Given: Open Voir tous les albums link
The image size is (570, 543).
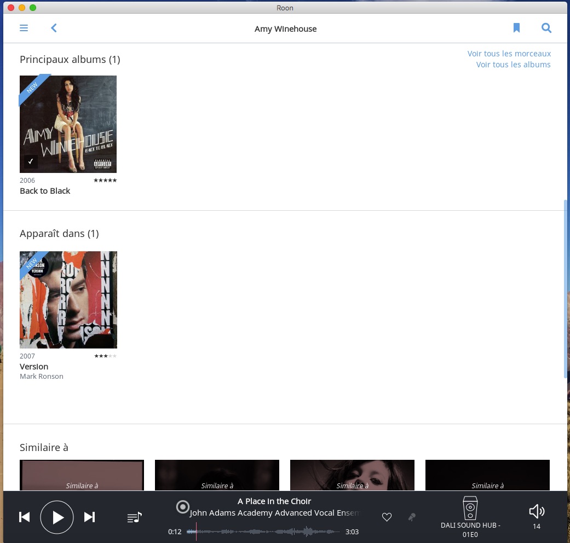Looking at the screenshot, I should (x=513, y=65).
